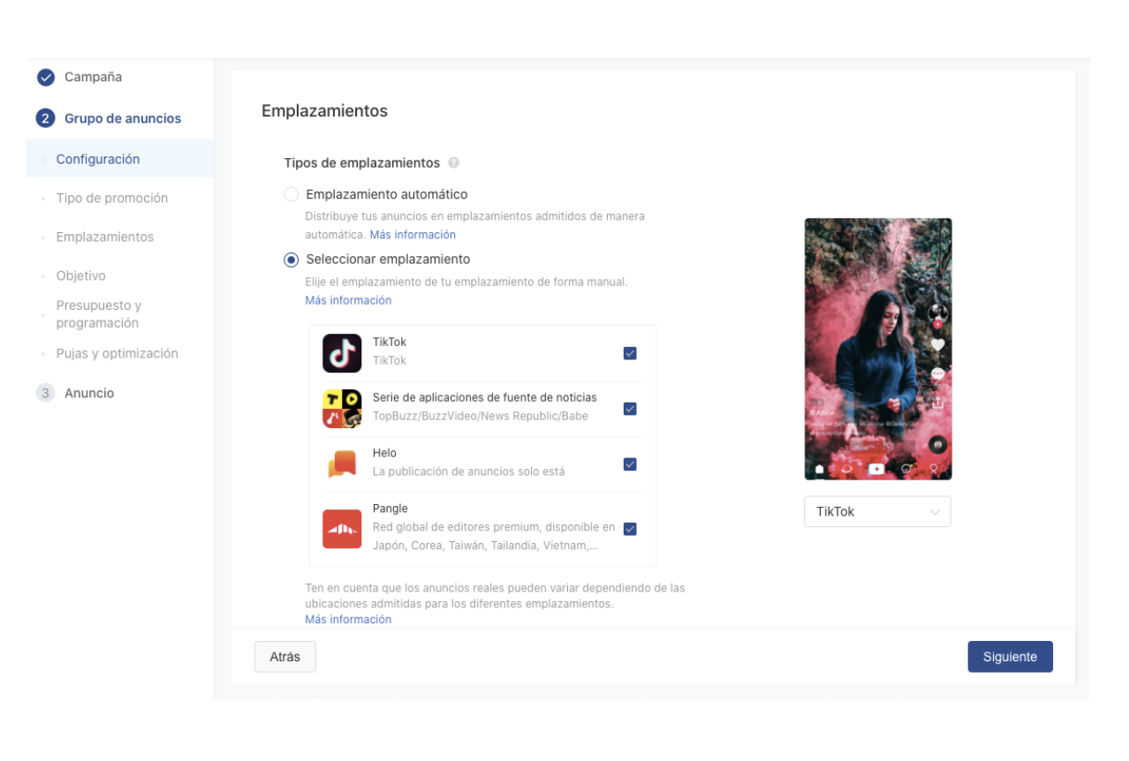Open Grupo de anuncios step

point(123,118)
